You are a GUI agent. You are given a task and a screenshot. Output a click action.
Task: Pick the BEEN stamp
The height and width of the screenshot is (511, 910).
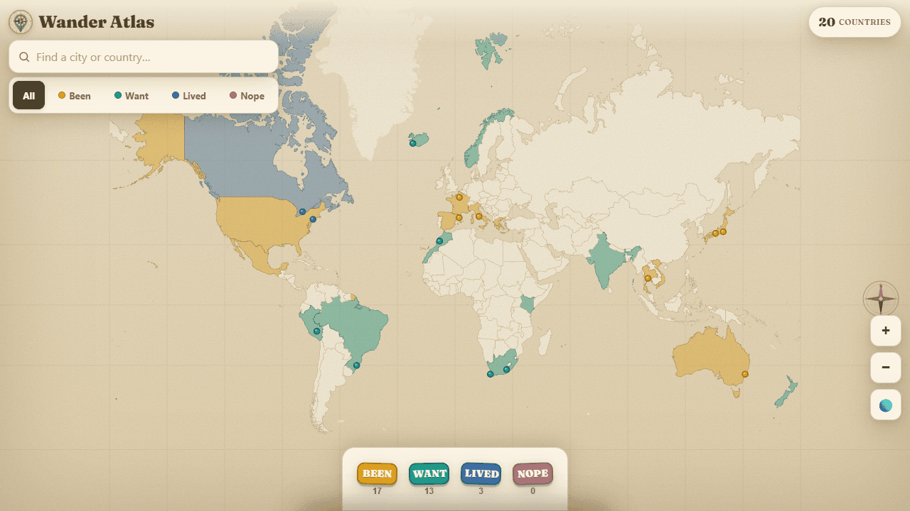pyautogui.click(x=377, y=473)
